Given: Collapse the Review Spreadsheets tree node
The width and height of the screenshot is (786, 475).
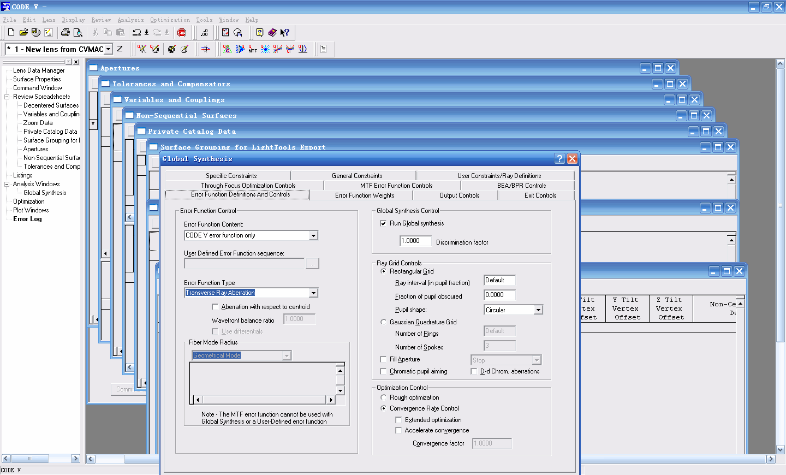Looking at the screenshot, I should point(7,97).
